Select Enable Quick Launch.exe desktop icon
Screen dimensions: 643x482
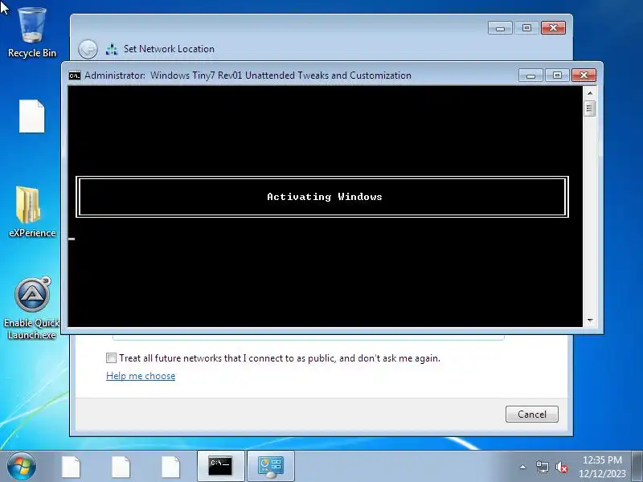[32, 308]
